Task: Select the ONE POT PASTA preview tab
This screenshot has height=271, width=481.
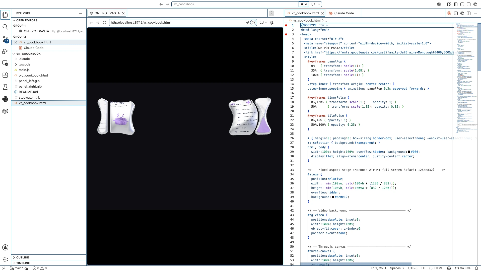Action: point(107,13)
